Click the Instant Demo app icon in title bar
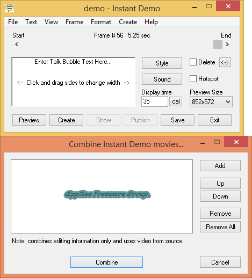252x278 pixels. [10, 8]
